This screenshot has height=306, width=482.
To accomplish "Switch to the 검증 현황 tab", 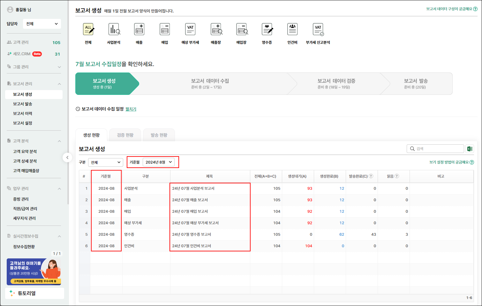I will (125, 135).
